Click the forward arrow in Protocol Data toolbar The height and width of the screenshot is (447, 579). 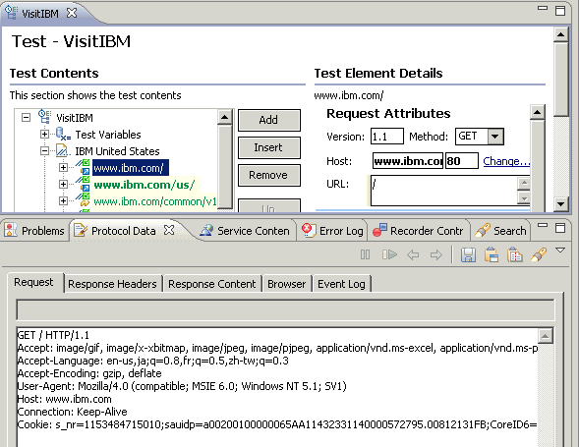[x=436, y=254]
